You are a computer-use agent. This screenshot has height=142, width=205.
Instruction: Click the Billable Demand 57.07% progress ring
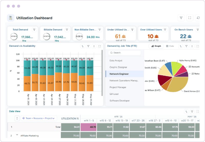tap(47, 37)
